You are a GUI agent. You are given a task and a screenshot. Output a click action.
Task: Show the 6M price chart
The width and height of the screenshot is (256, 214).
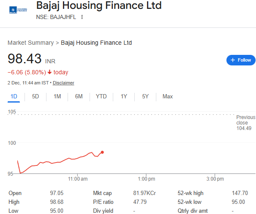click(x=79, y=97)
